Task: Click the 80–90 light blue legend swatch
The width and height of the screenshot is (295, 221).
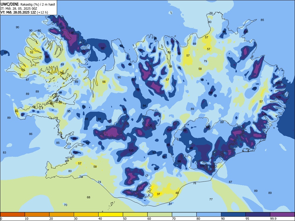Action: [209, 215]
